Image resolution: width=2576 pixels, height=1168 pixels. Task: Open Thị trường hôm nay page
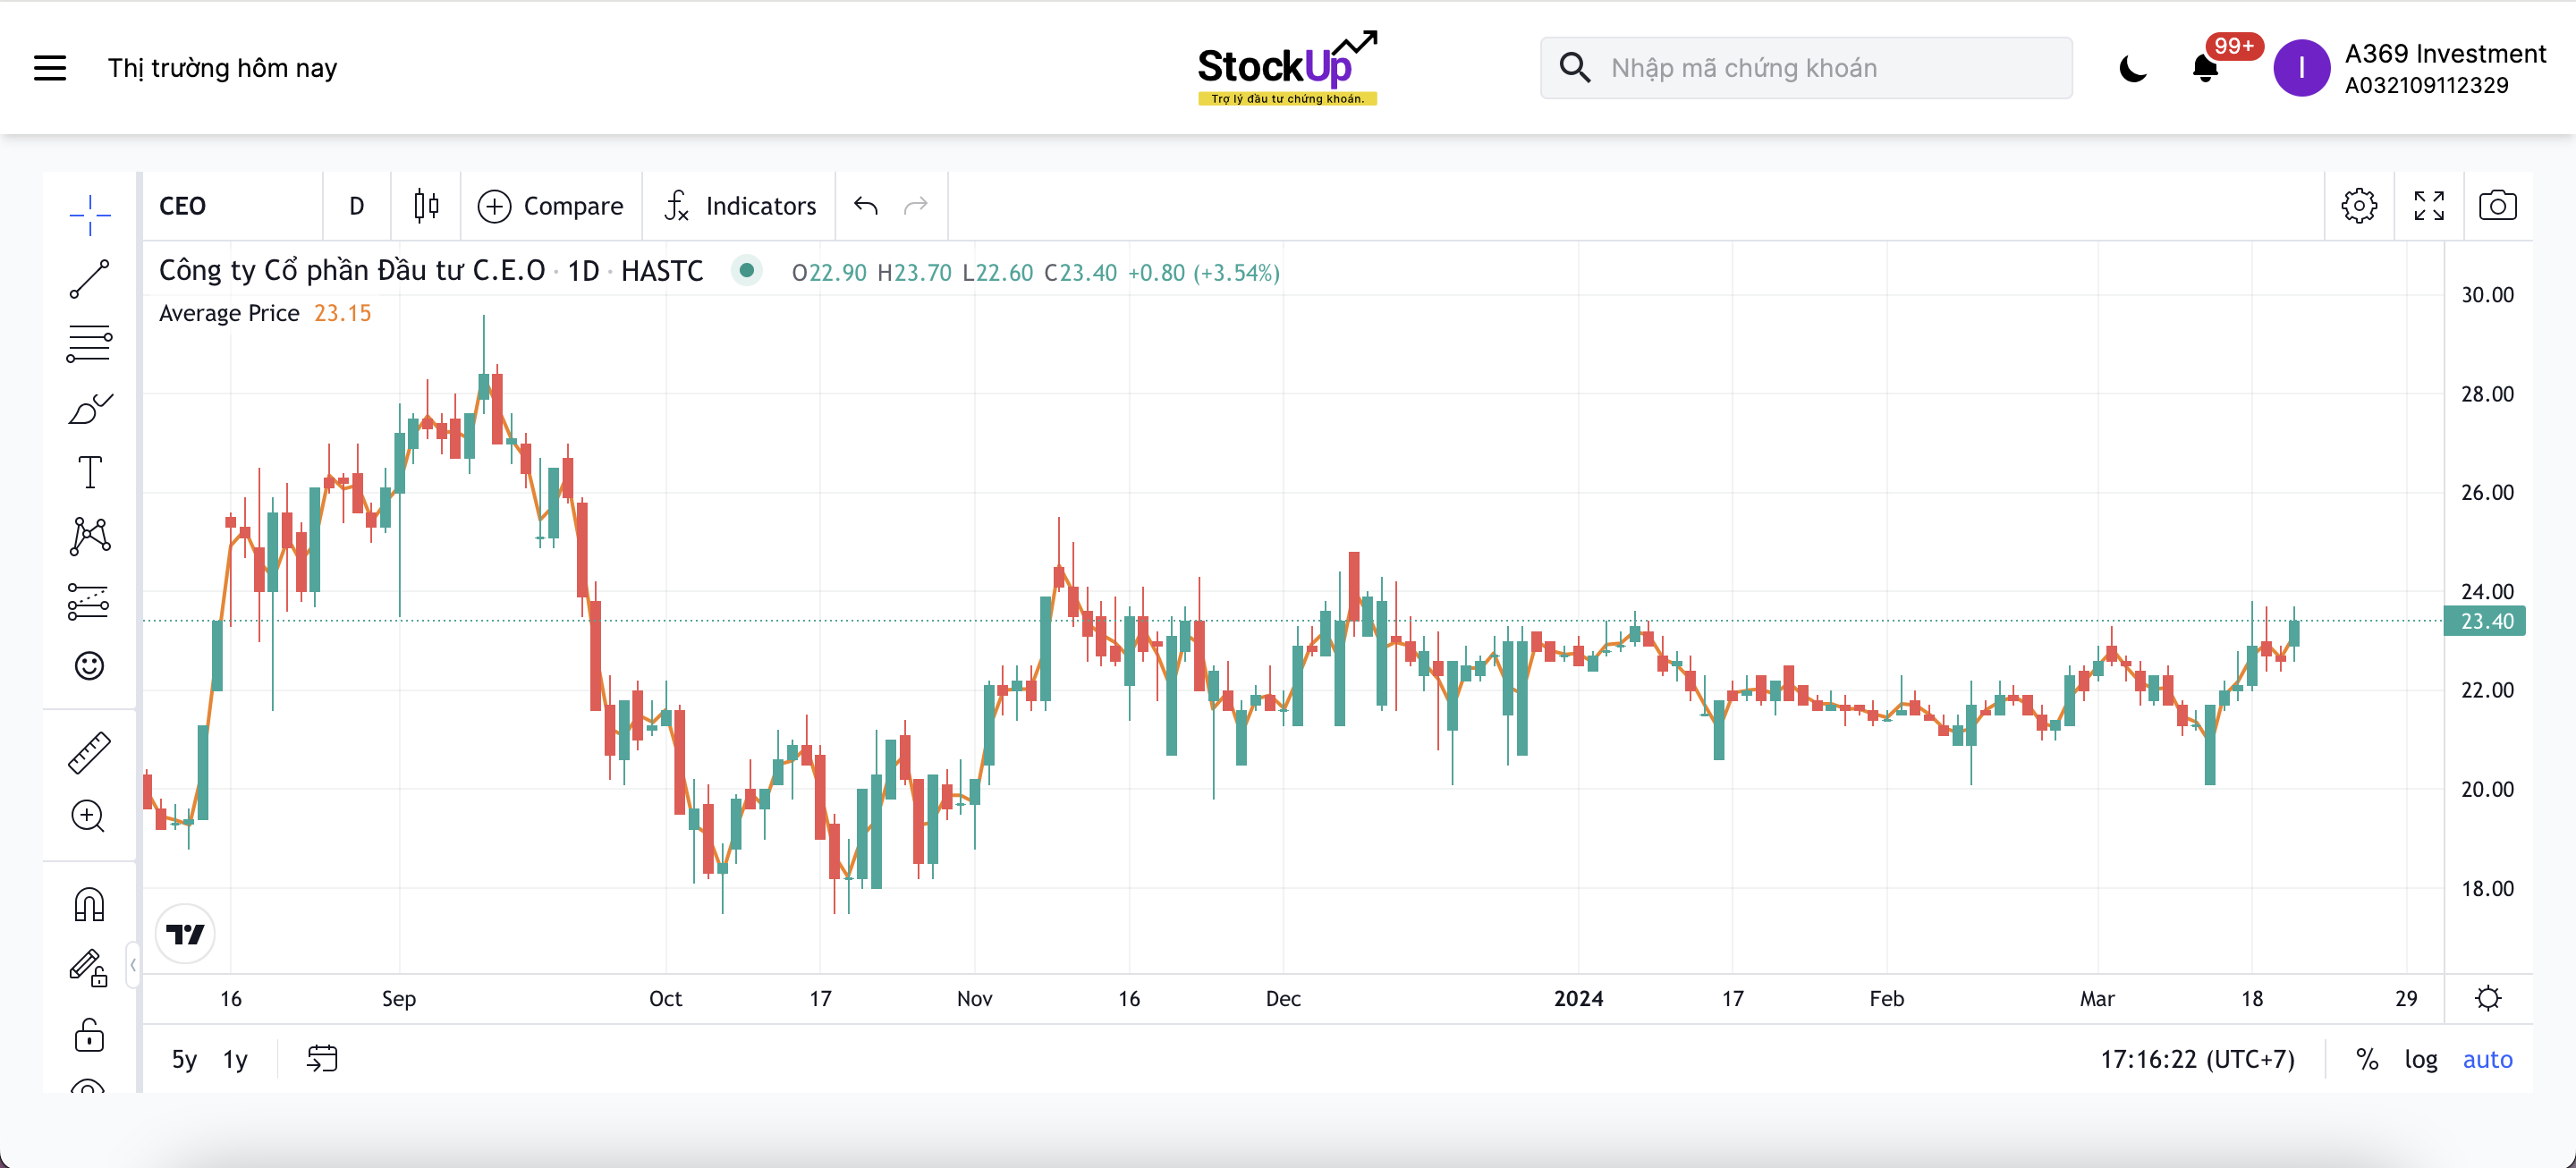pyautogui.click(x=222, y=68)
